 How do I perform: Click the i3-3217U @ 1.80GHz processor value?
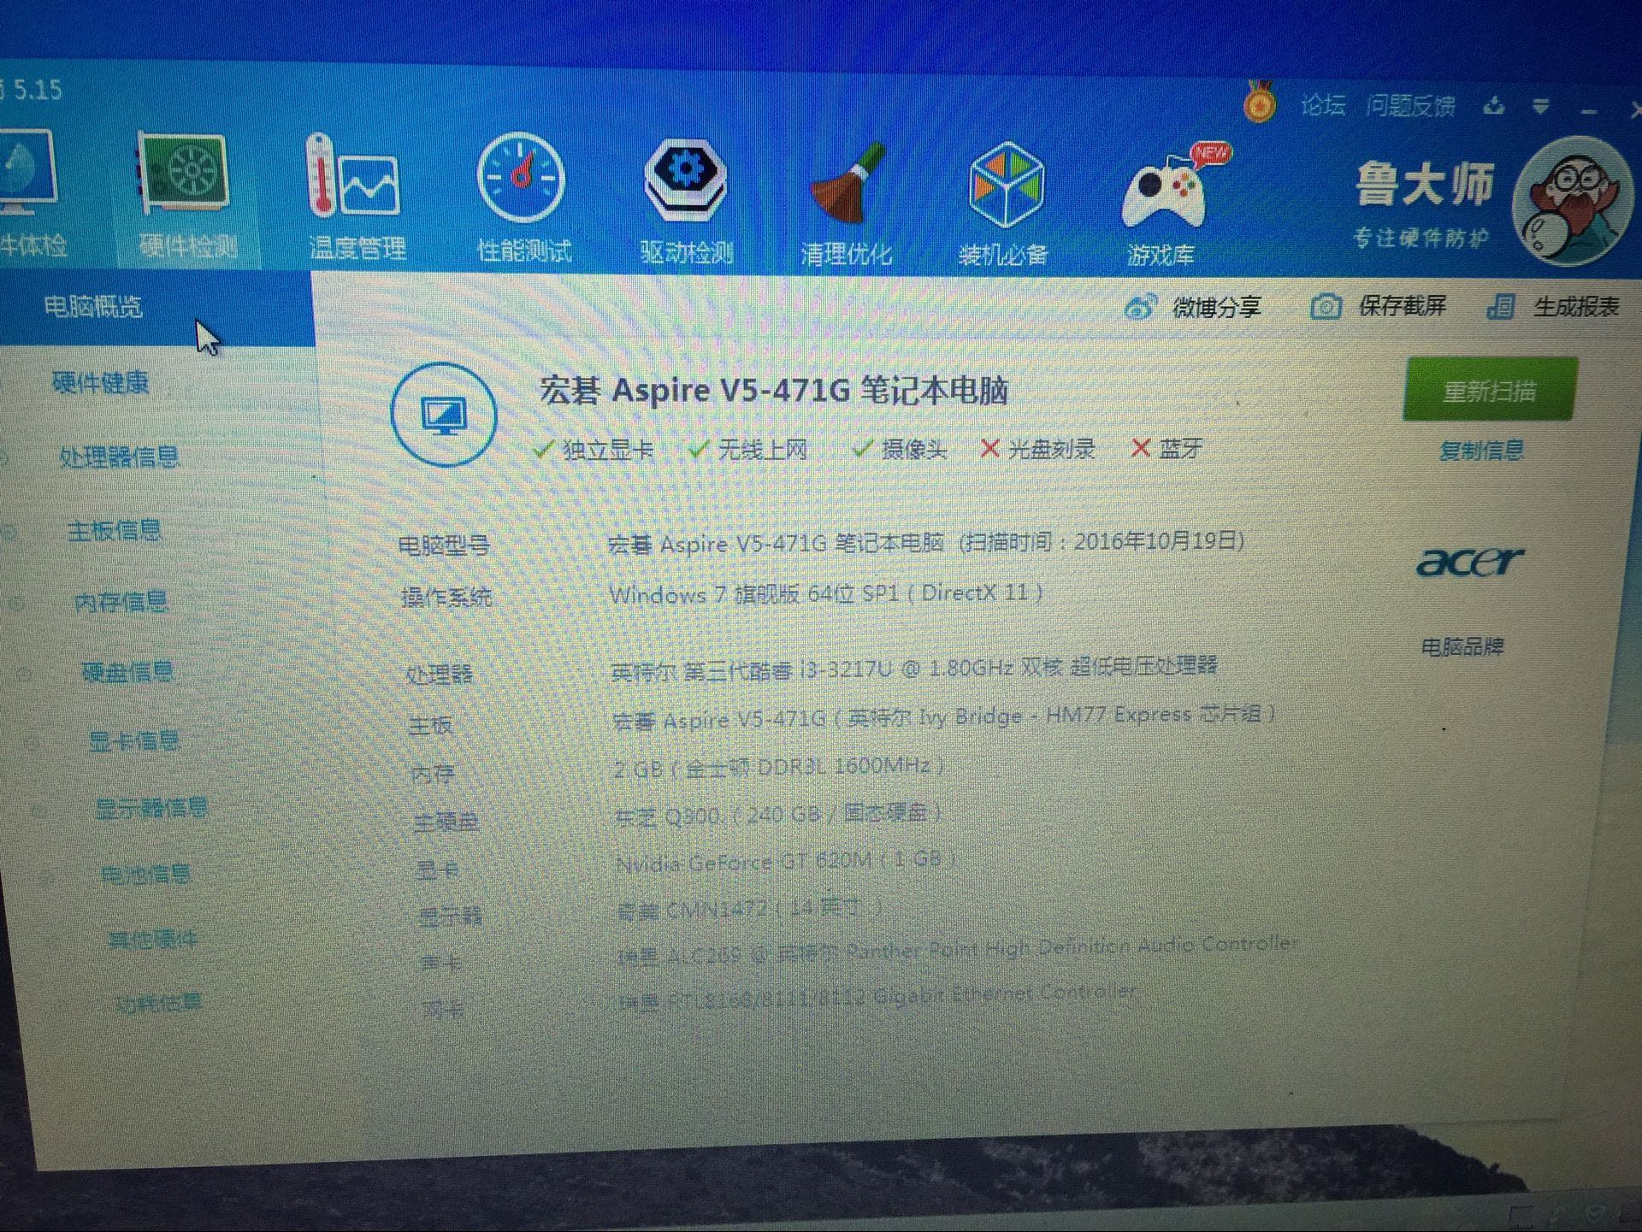tap(914, 667)
